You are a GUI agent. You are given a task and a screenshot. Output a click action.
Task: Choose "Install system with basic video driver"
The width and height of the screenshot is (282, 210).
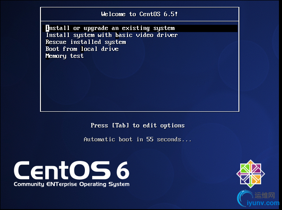coord(112,35)
